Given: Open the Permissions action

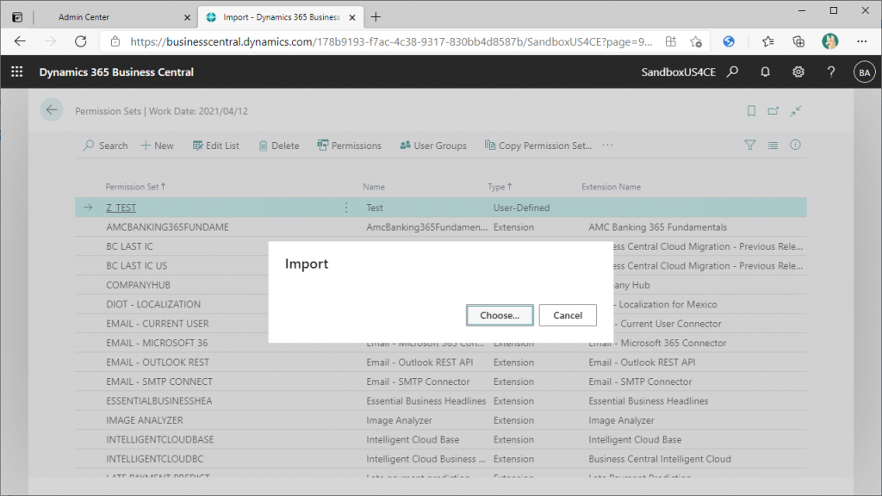Looking at the screenshot, I should point(350,146).
